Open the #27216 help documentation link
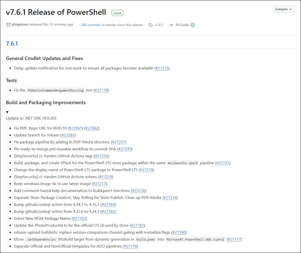The width and height of the screenshot is (301, 253). [138, 191]
